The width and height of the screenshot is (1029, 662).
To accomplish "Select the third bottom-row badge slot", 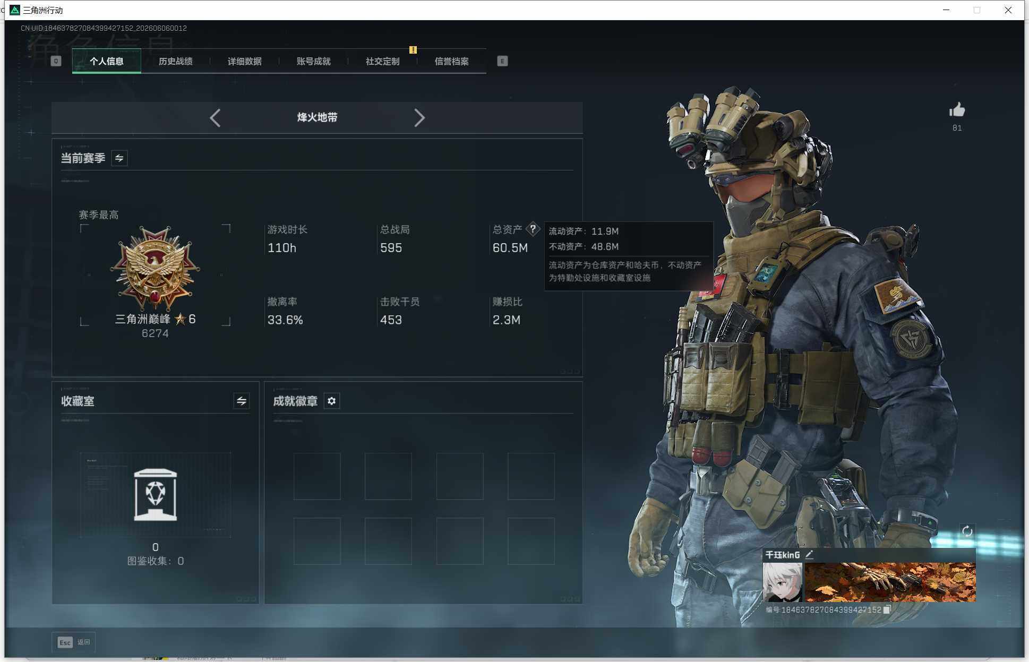I will 460,541.
